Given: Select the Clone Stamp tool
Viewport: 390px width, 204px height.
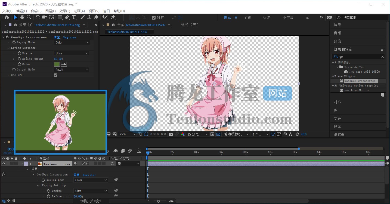Looking at the screenshot, I should click(x=89, y=17).
